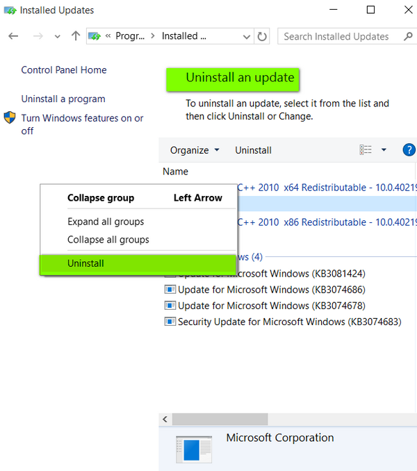Click the icon next to KB3074678 update
This screenshot has height=471, width=417.
[x=170, y=306]
